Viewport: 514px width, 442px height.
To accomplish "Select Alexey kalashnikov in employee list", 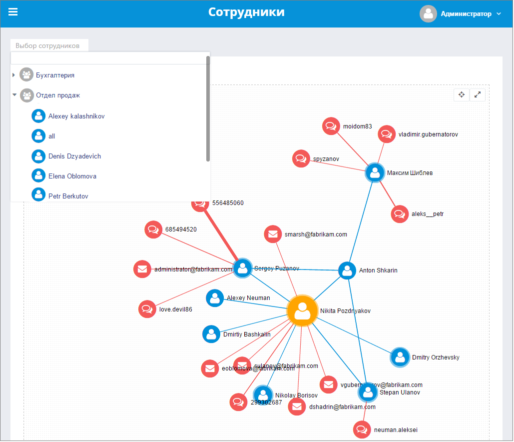I will (x=76, y=116).
